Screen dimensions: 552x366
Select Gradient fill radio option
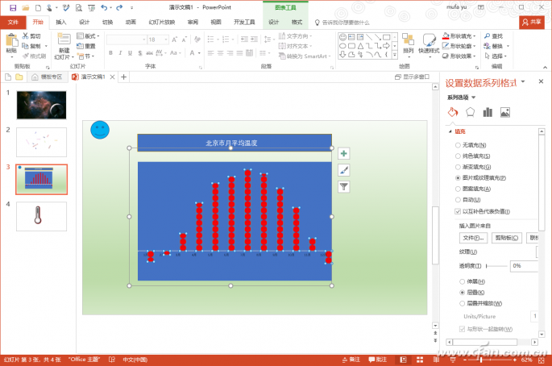click(x=458, y=167)
